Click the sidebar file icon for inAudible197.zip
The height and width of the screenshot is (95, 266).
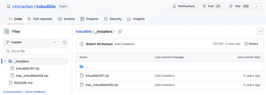tap(12, 68)
